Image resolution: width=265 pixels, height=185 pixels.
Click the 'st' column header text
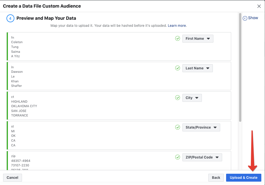tap(12, 126)
